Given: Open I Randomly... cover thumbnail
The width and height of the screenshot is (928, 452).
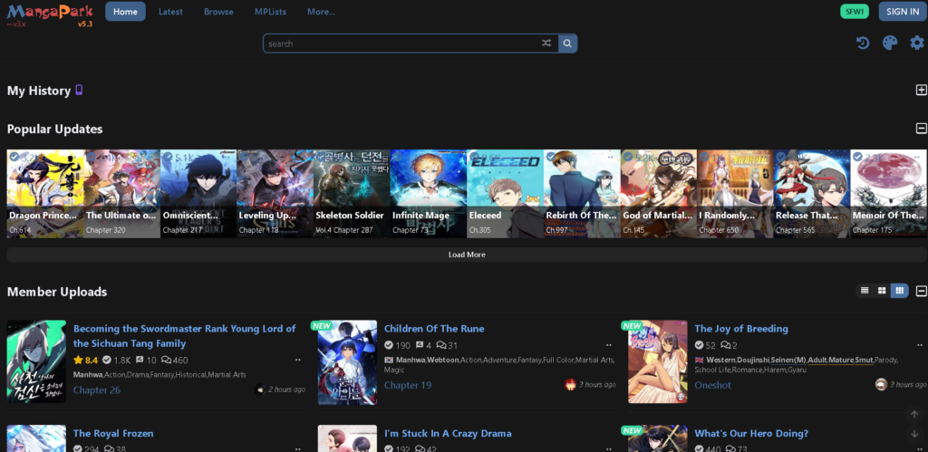Looking at the screenshot, I should point(735,194).
